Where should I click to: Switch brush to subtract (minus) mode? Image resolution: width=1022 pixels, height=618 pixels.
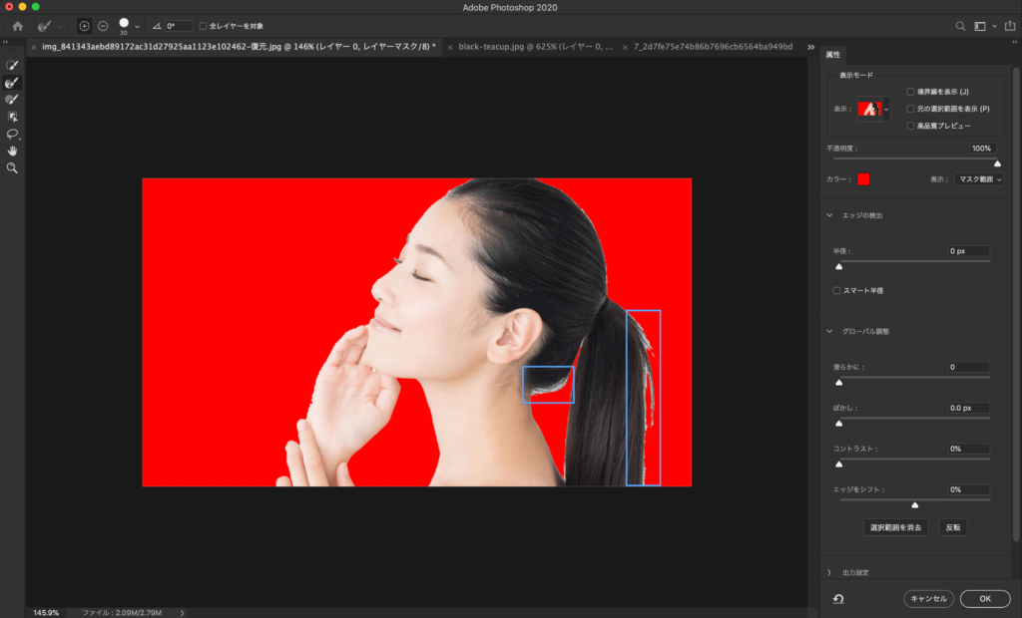(x=103, y=26)
